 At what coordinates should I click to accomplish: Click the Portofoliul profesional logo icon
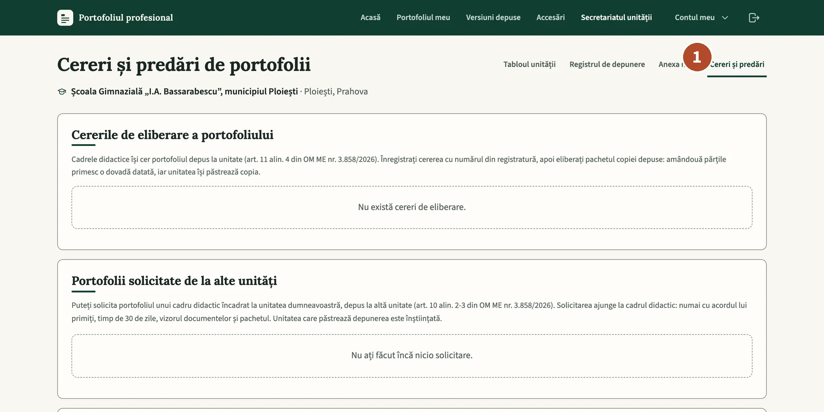coord(65,18)
